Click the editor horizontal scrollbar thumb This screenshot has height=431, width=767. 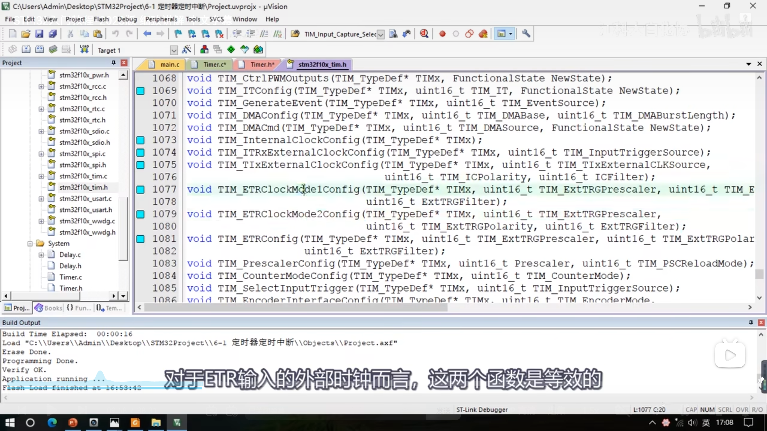[x=295, y=307]
